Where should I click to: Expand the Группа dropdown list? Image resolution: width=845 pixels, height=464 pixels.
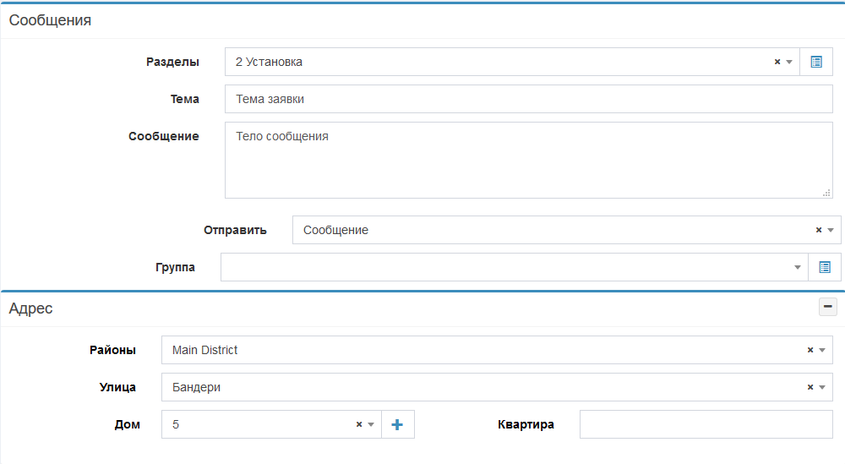point(798,267)
